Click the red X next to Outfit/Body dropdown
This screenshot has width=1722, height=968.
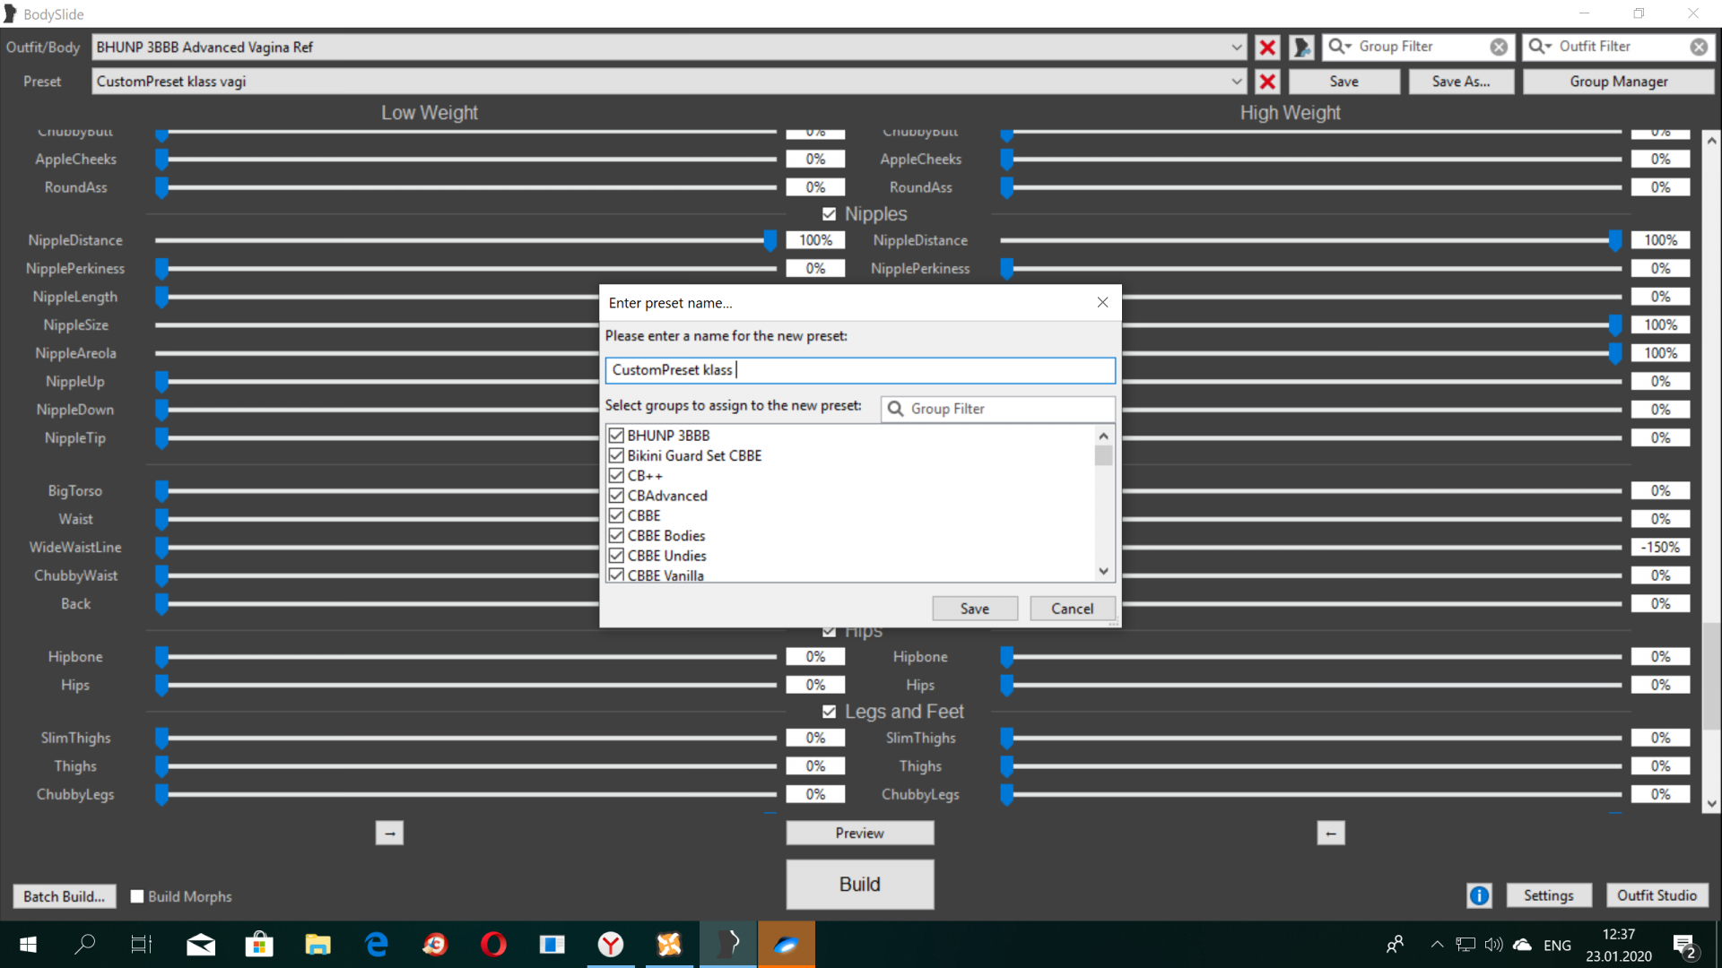(x=1267, y=48)
